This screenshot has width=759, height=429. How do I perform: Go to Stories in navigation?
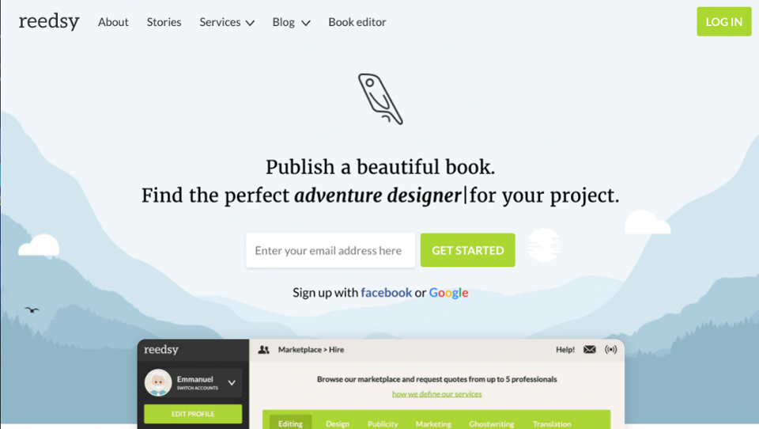(164, 22)
